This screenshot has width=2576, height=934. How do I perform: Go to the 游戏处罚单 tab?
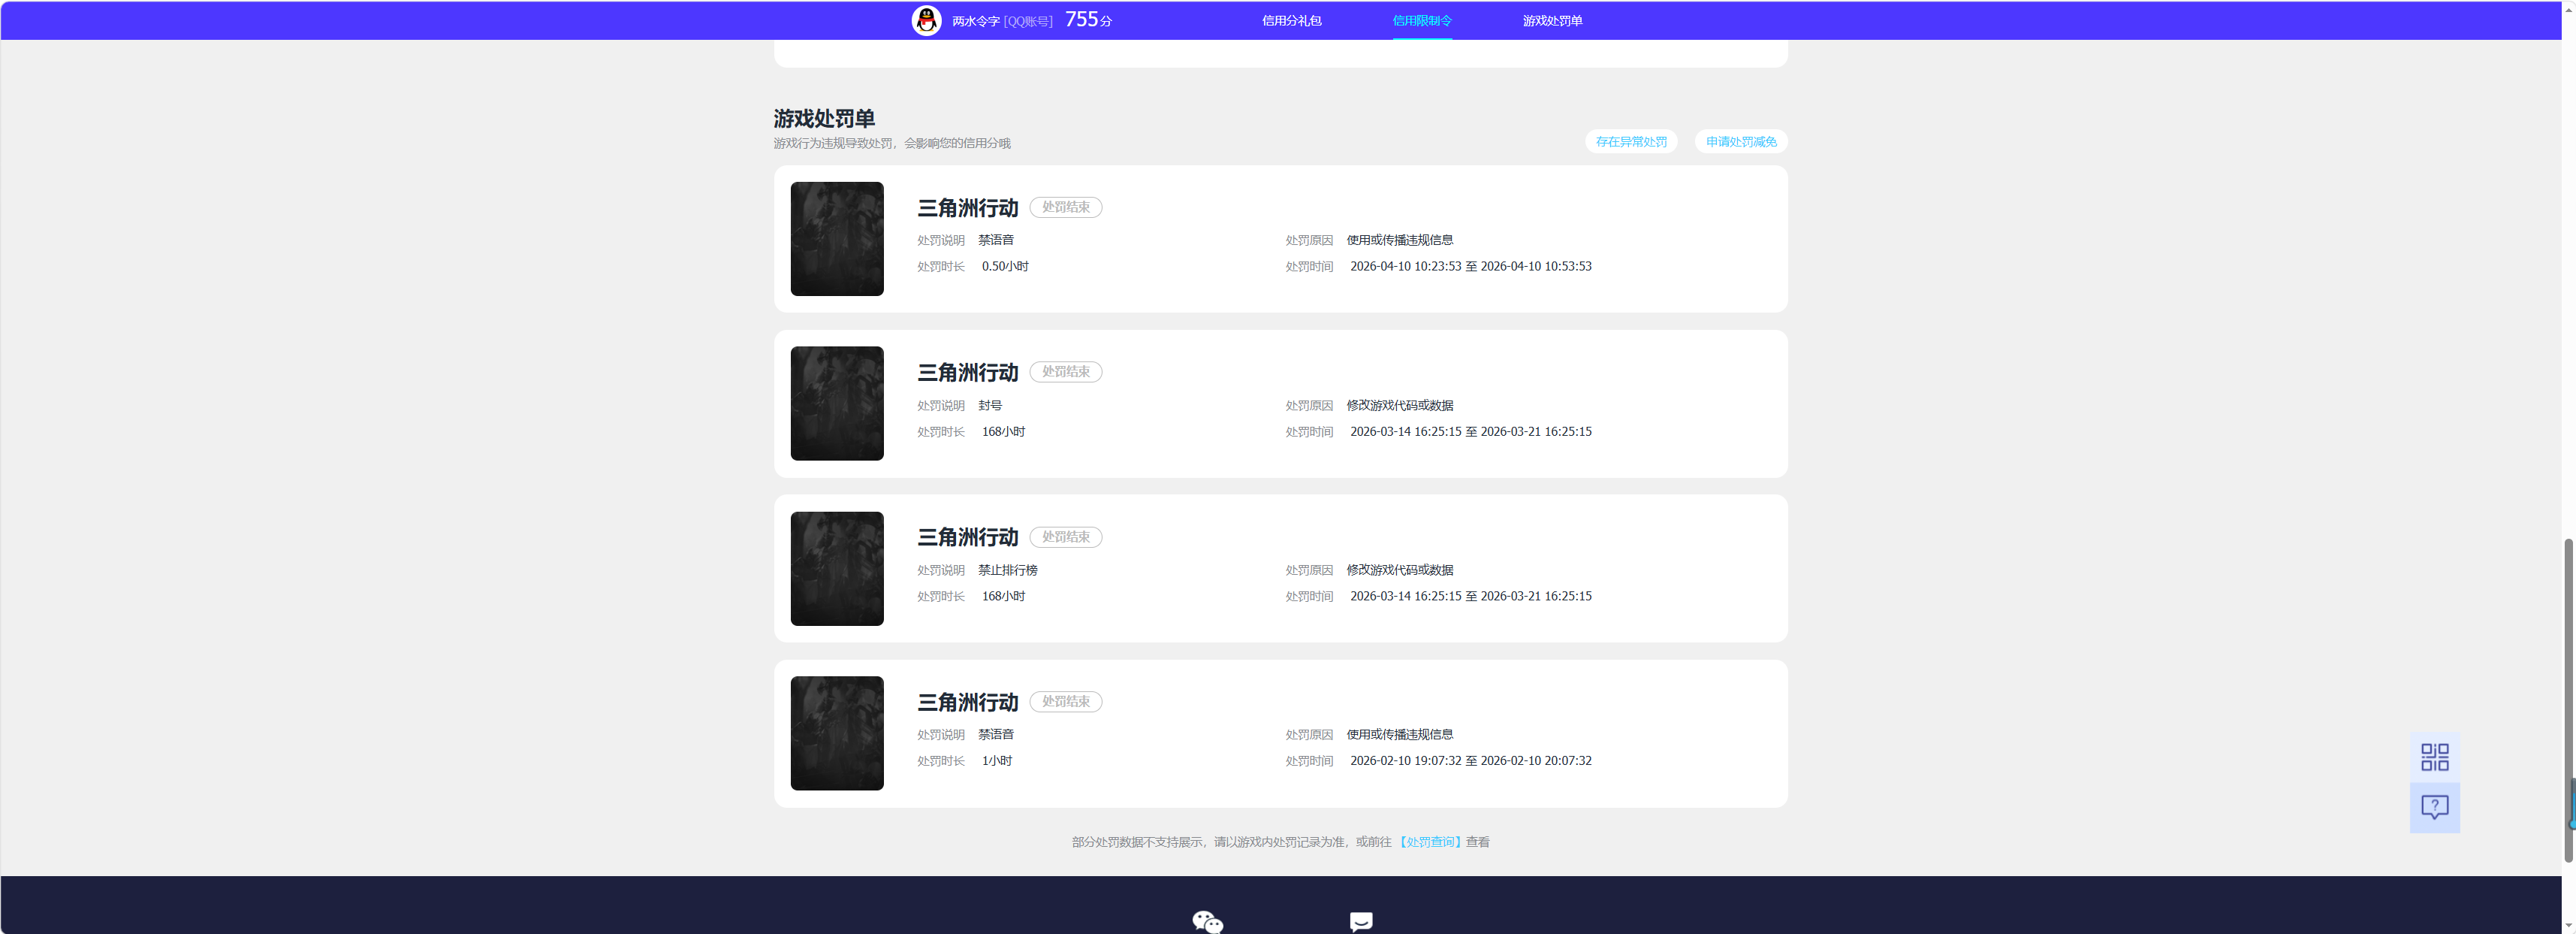coord(1552,21)
